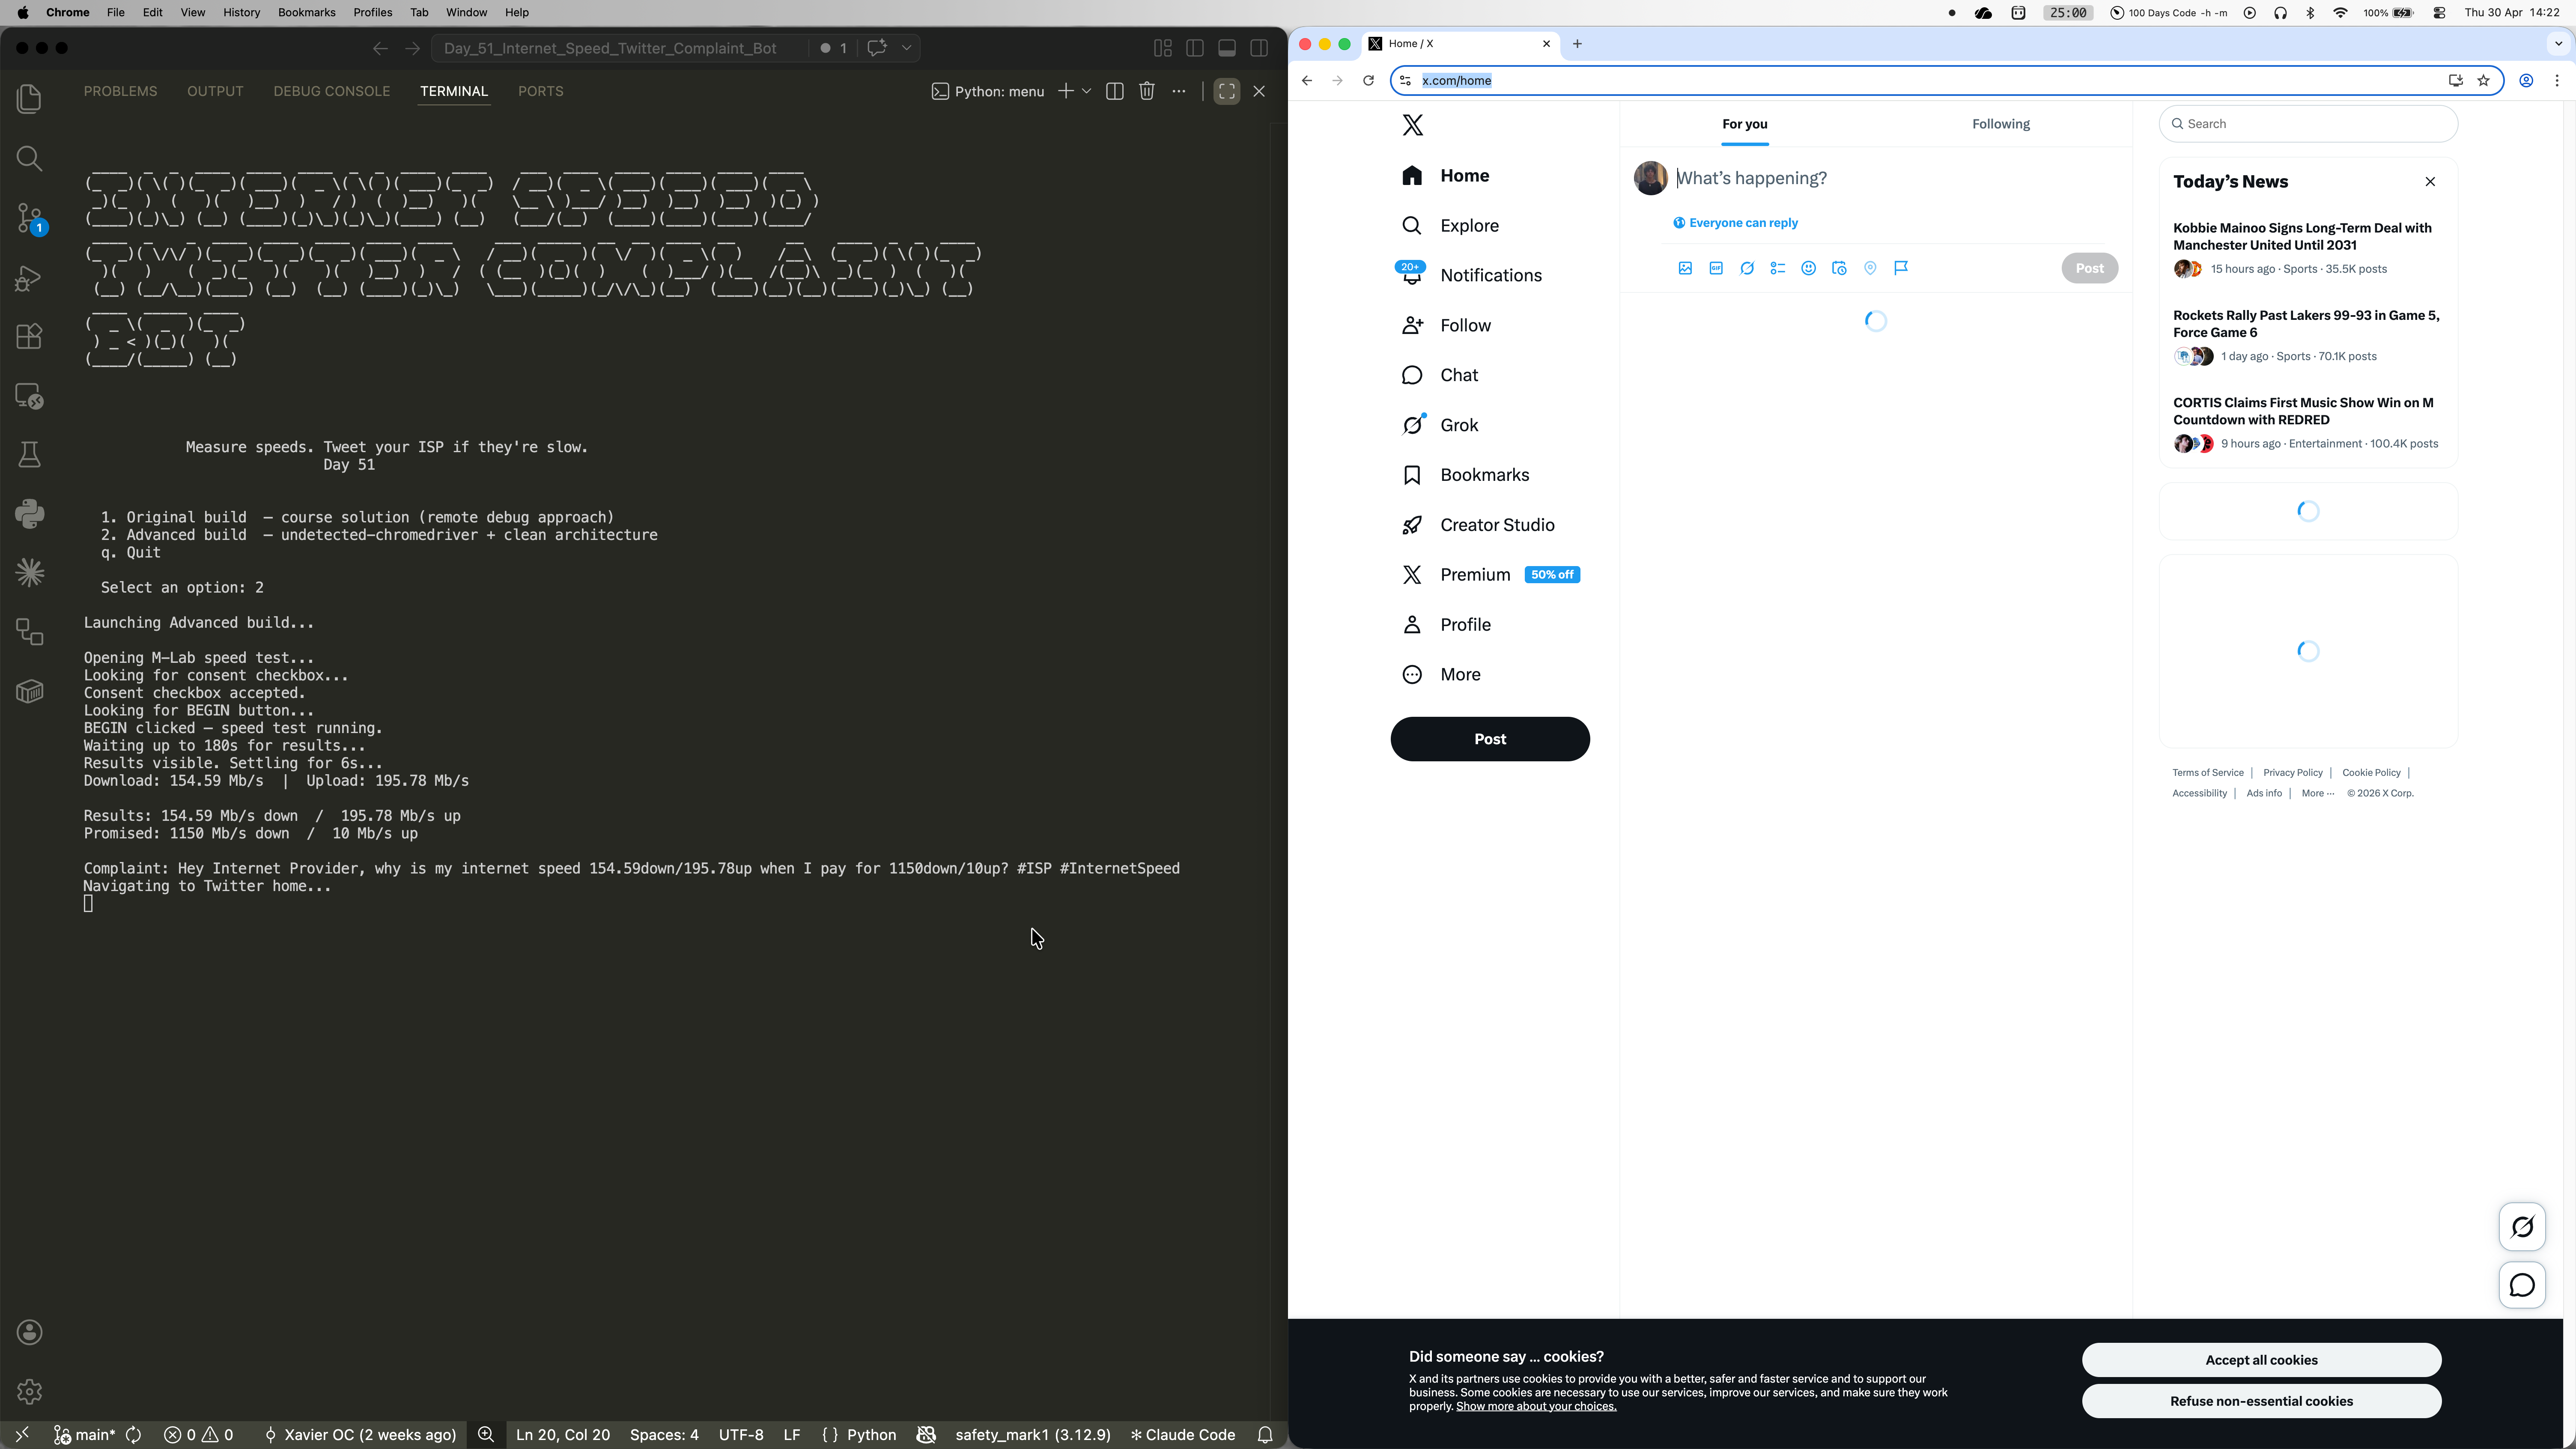This screenshot has width=2576, height=1449.
Task: Open Show more about your choices link
Action: [x=1536, y=1406]
